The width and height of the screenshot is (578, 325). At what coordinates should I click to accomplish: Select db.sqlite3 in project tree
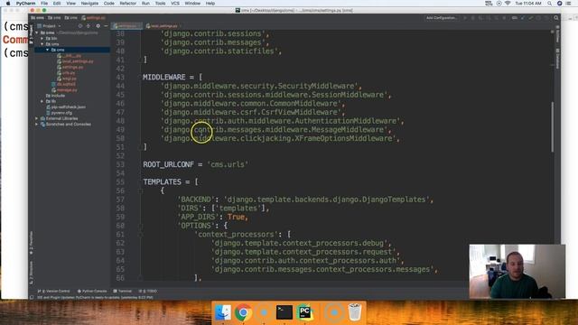pos(64,84)
